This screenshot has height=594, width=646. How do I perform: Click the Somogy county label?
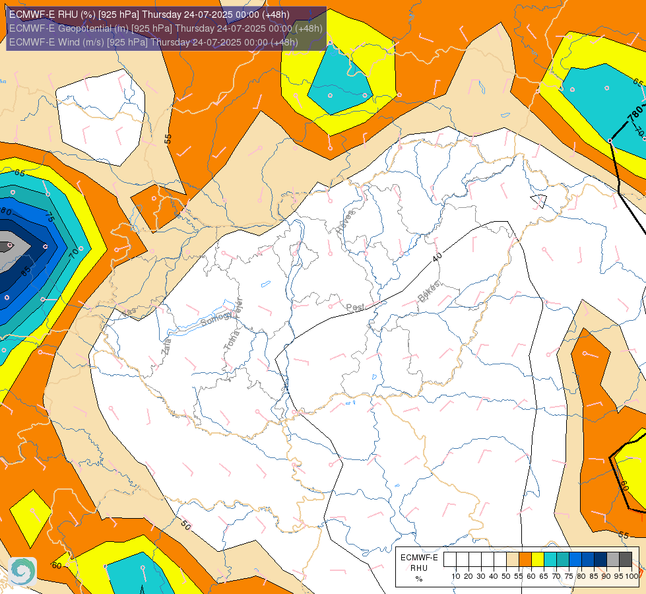click(216, 319)
